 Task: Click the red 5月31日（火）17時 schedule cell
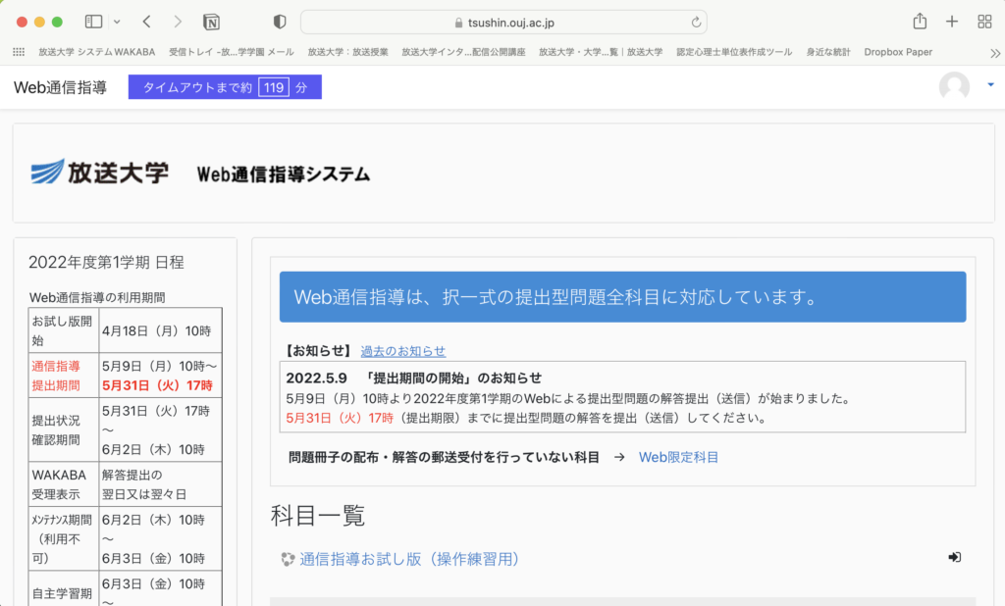click(157, 385)
